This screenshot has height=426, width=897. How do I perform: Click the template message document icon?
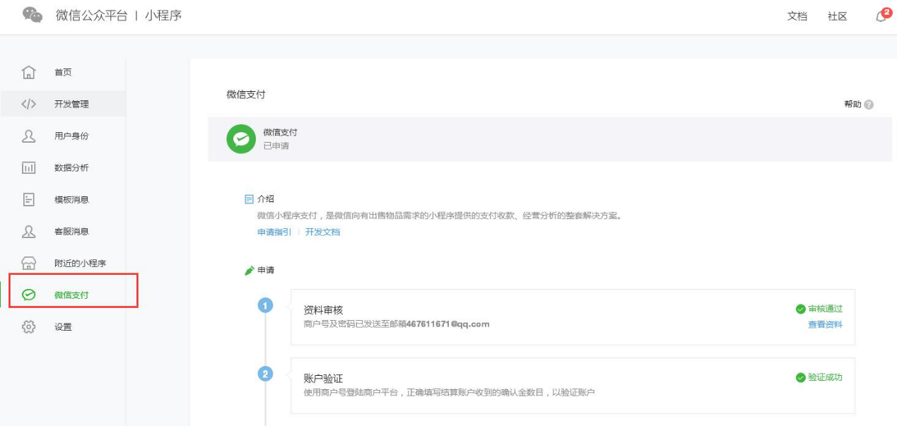click(x=28, y=199)
